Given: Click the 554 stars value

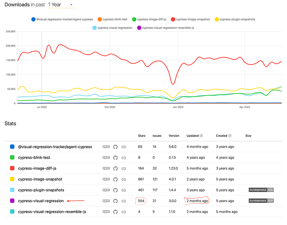Looking at the screenshot, I should pos(141,201).
